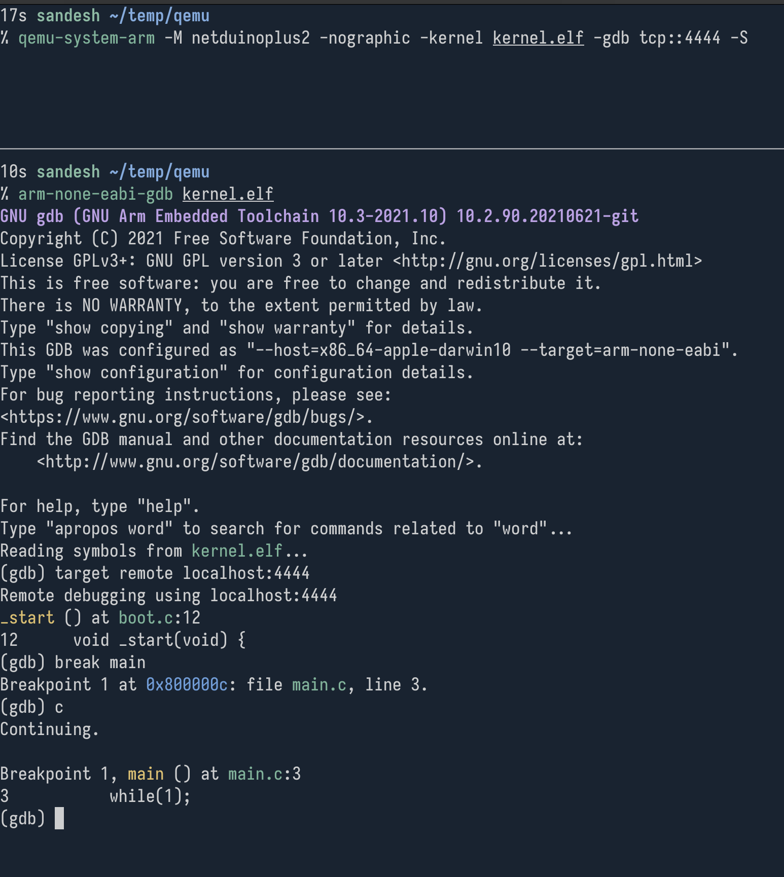Click the '_start' function name
Image resolution: width=784 pixels, height=877 pixels.
coord(27,618)
